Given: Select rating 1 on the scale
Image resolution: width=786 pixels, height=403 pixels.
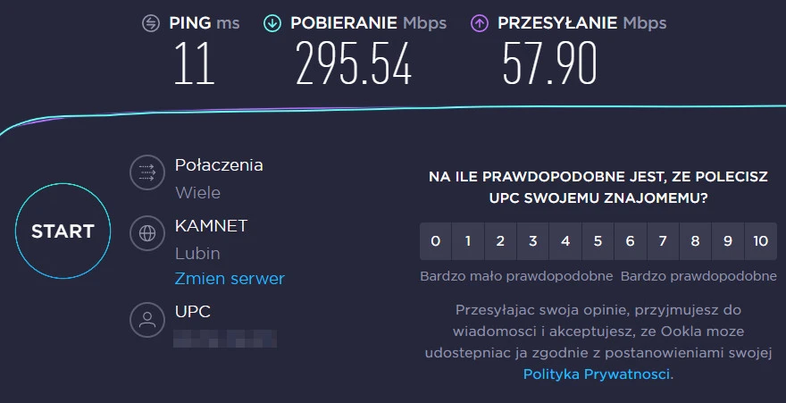Looking at the screenshot, I should (467, 240).
